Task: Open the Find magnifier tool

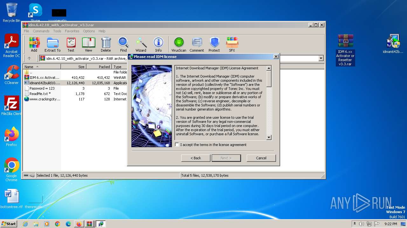Action: (123, 44)
